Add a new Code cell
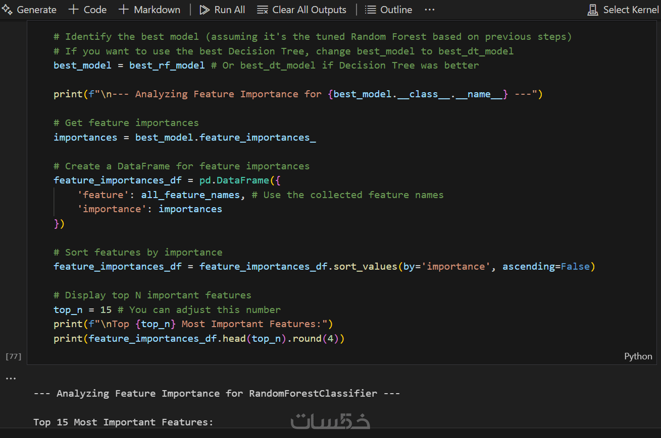 pyautogui.click(x=87, y=10)
